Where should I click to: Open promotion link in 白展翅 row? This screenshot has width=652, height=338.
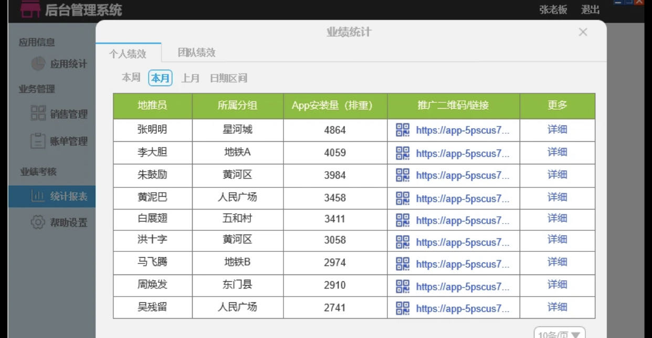[462, 221]
